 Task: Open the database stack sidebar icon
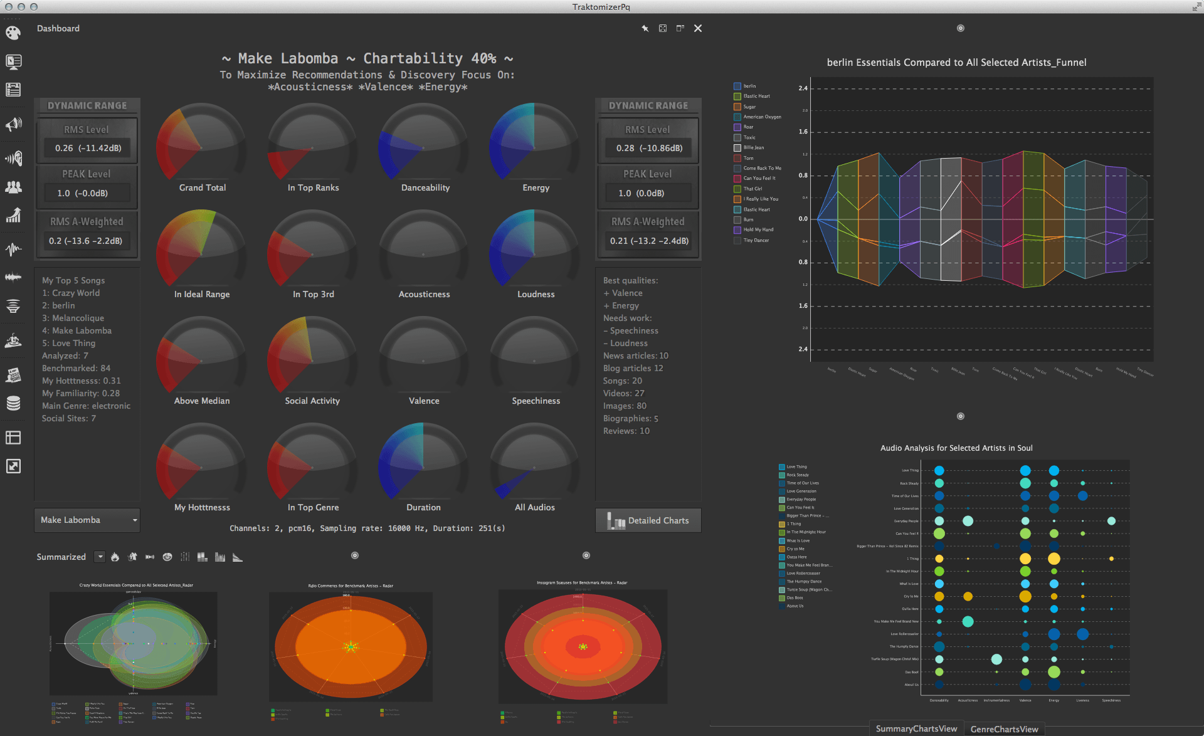point(13,403)
